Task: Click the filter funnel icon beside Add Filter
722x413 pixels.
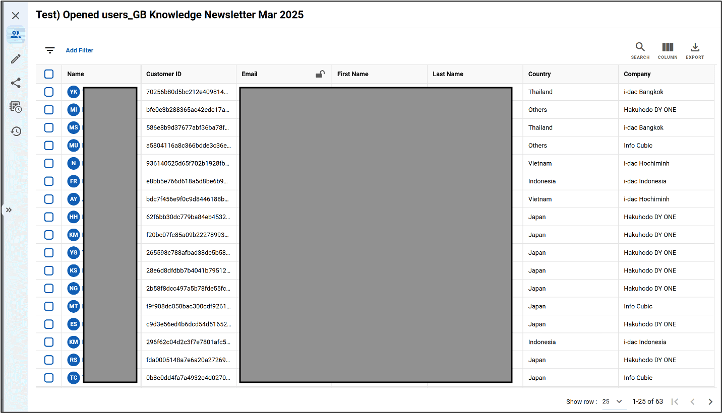Action: [49, 50]
